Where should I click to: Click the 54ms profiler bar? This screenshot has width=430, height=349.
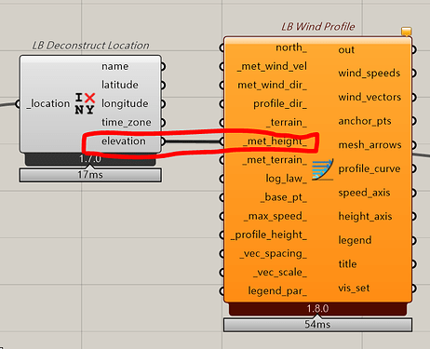[x=317, y=325]
